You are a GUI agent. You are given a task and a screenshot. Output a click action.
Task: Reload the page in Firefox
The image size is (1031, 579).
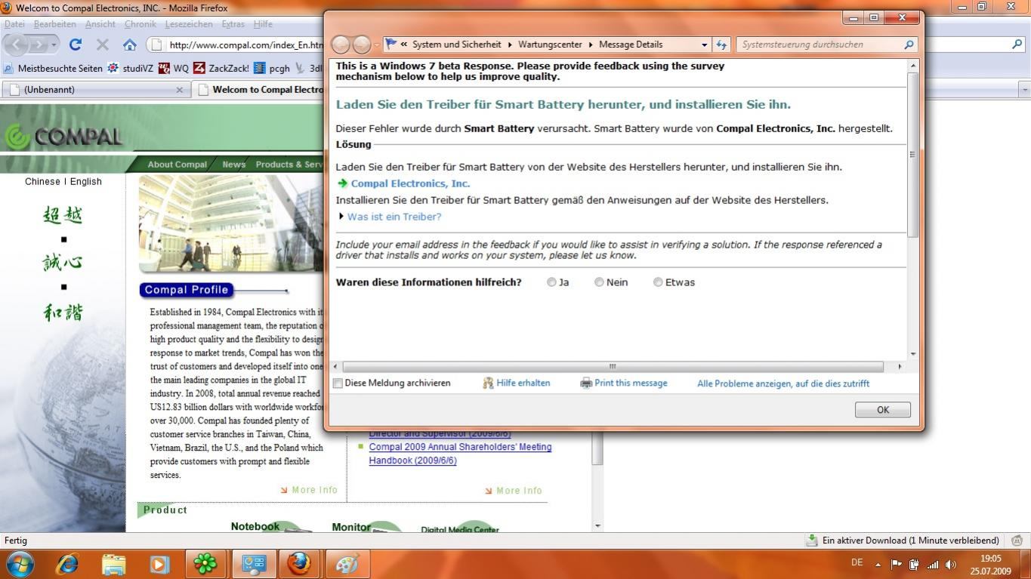(76, 45)
